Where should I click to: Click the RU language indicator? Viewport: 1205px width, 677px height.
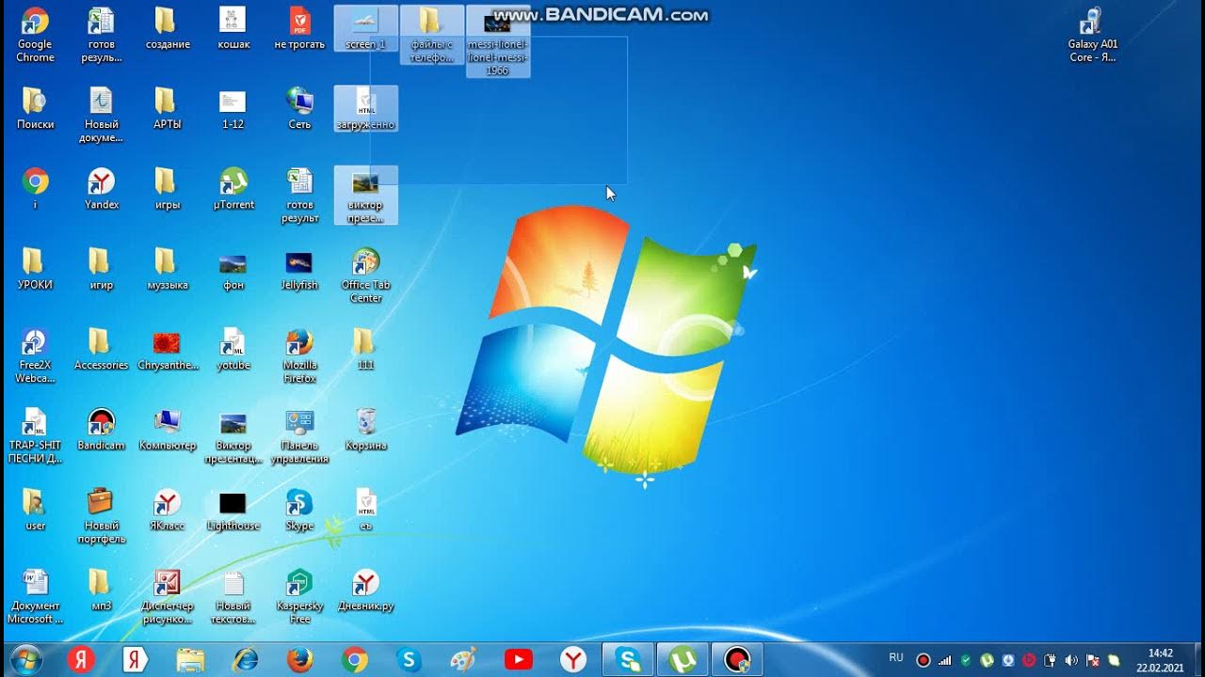(896, 658)
